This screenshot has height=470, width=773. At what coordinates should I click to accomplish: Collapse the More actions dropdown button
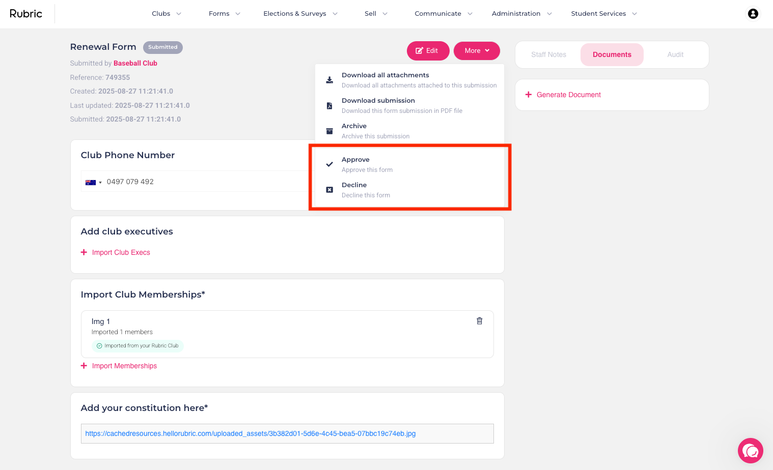(x=477, y=50)
